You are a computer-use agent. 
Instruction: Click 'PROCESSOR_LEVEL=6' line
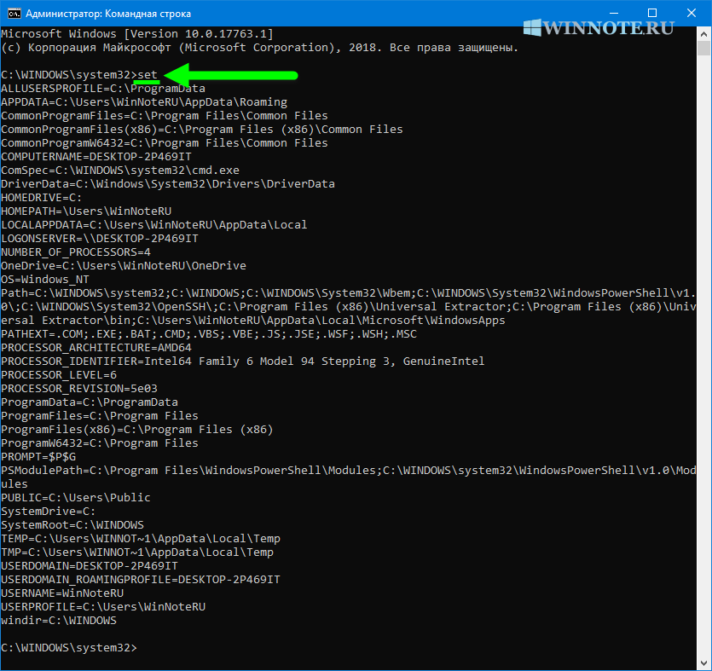click(59, 375)
